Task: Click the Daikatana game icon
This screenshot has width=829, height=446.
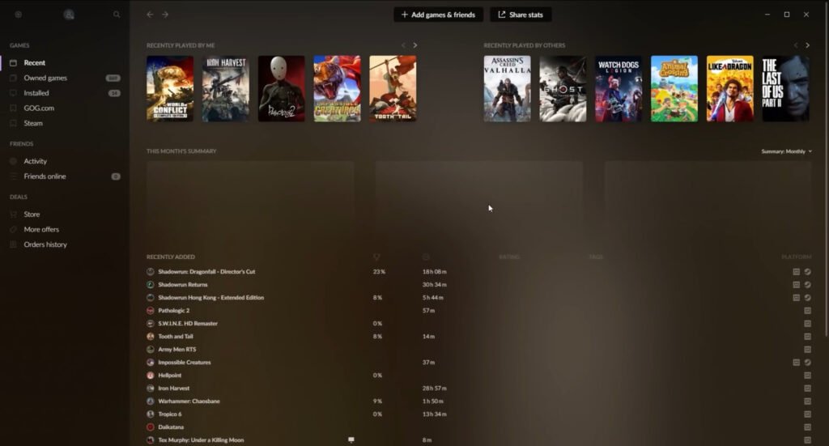Action: (x=150, y=427)
